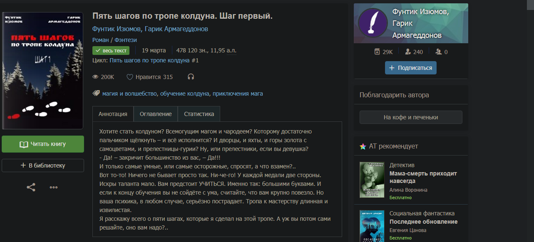The image size is (534, 242).
Task: Click the 240 subscribers icon
Action: pyautogui.click(x=408, y=52)
